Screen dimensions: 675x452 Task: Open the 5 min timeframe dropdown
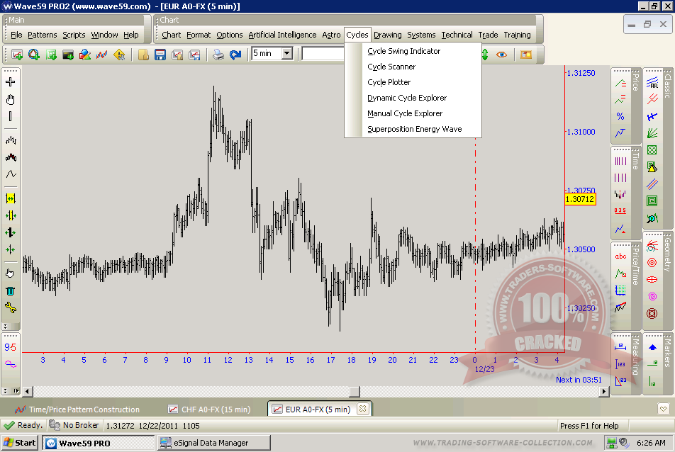(x=286, y=53)
